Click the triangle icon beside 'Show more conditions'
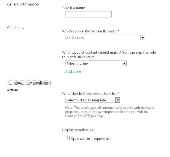The height and width of the screenshot is (157, 170). pyautogui.click(x=8, y=82)
